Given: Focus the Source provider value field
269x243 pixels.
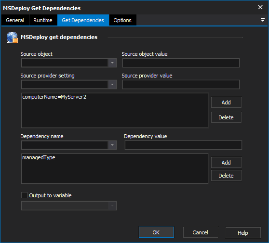Looking at the screenshot, I should pyautogui.click(x=181, y=84).
